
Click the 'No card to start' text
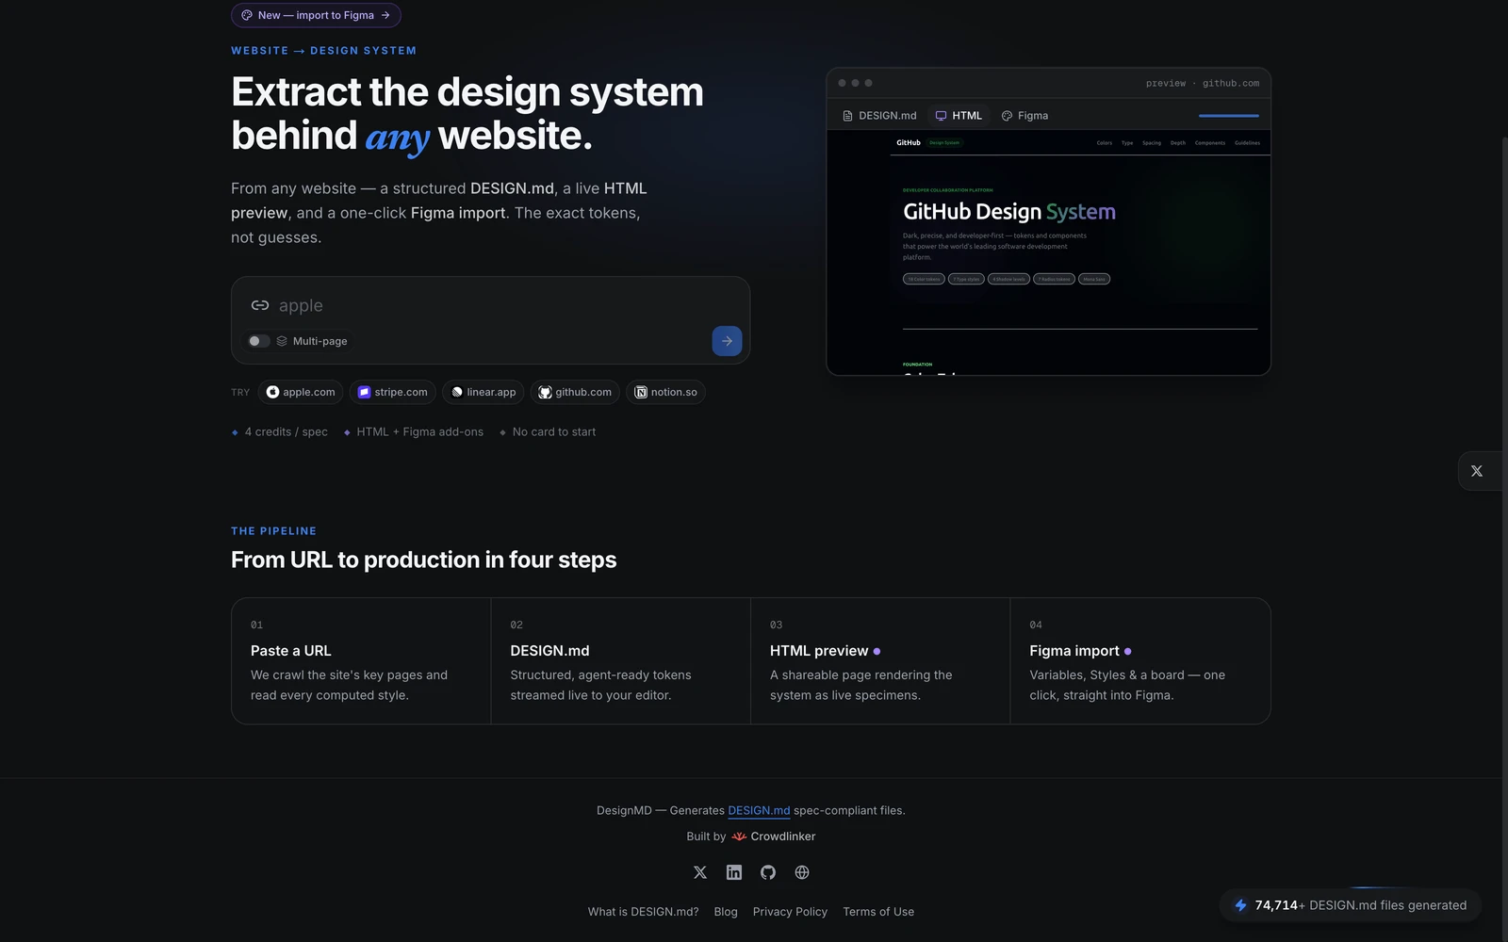click(x=554, y=432)
